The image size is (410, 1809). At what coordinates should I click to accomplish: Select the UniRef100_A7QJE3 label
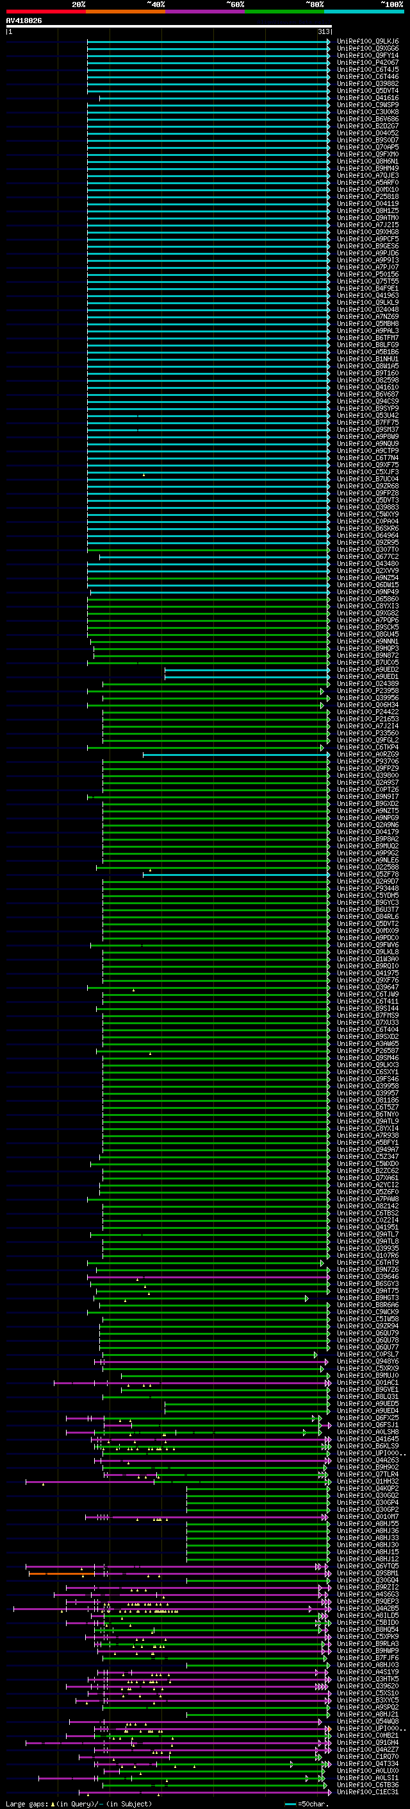[367, 176]
